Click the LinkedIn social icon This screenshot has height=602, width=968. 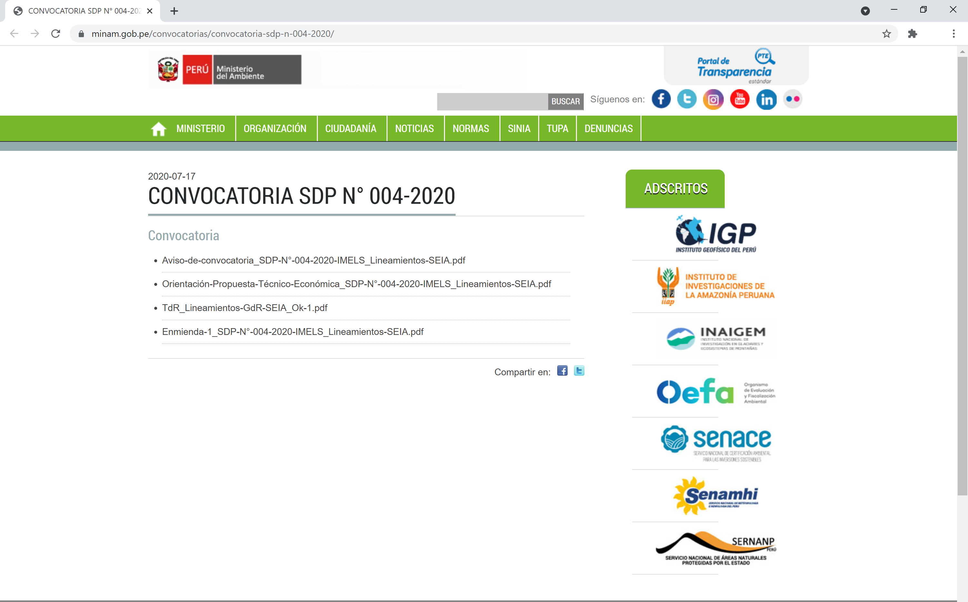point(766,99)
